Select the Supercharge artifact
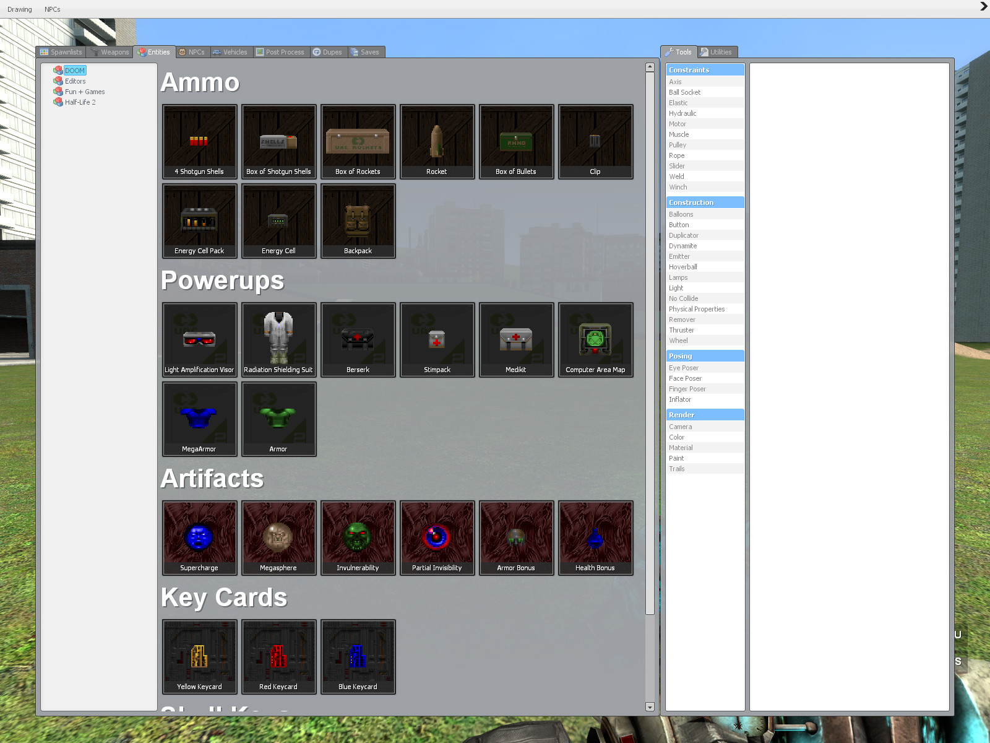The image size is (990, 743). tap(199, 538)
